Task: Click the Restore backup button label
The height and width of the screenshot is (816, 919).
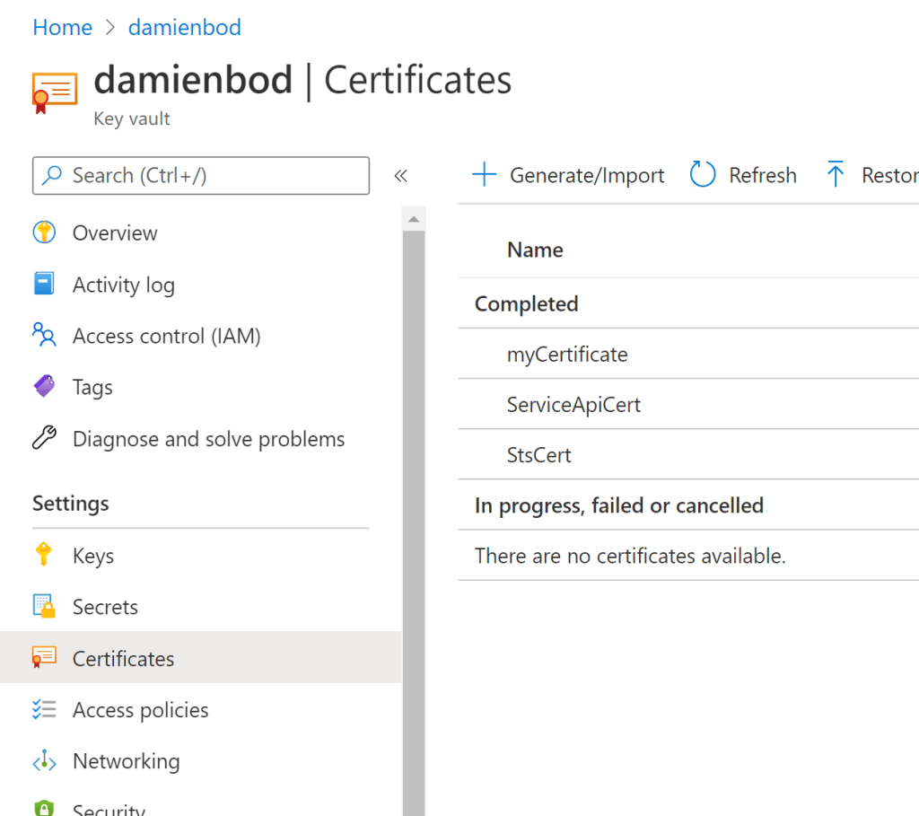Action: pyautogui.click(x=889, y=175)
